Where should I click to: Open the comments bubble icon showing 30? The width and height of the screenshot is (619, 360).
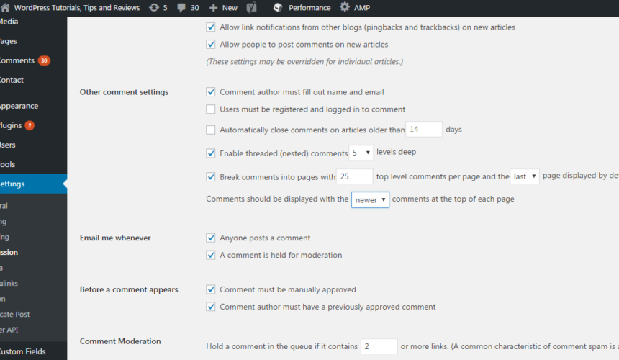pyautogui.click(x=181, y=8)
